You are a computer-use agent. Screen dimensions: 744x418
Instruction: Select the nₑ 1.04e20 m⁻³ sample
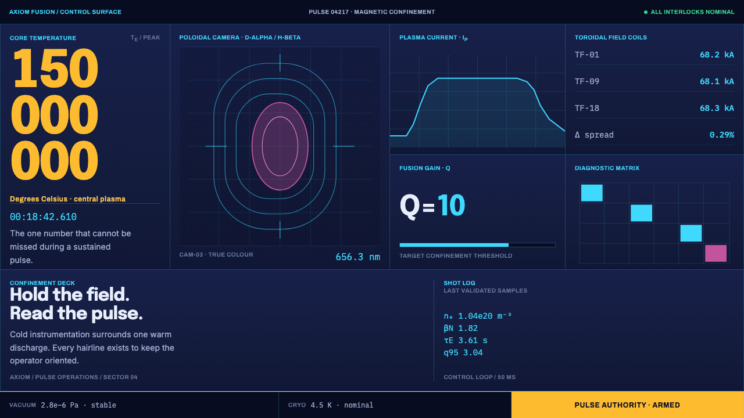click(478, 316)
